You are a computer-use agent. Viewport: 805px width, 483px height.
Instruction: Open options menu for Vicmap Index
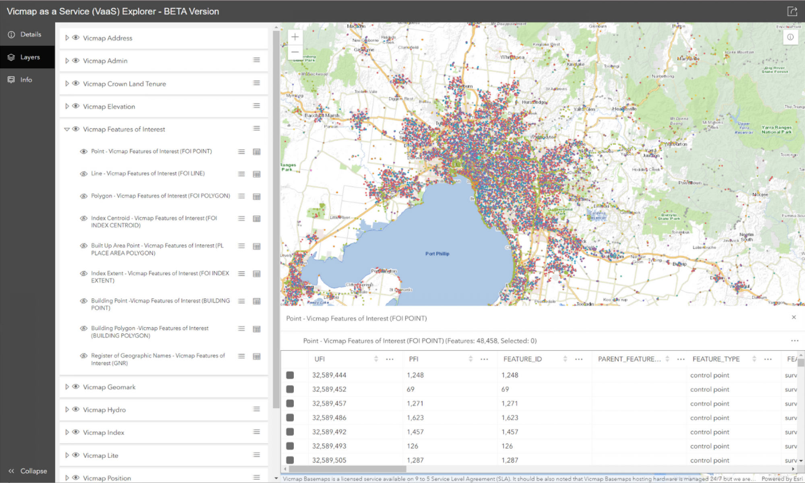tap(256, 432)
